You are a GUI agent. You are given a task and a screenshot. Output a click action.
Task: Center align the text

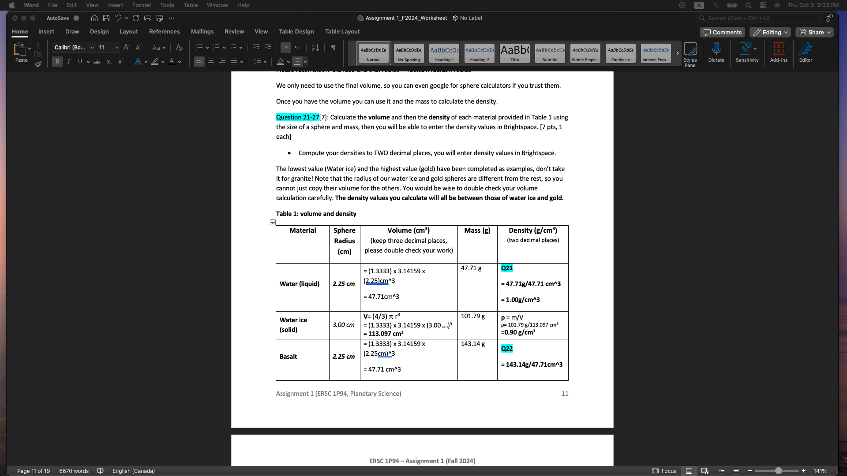point(211,62)
